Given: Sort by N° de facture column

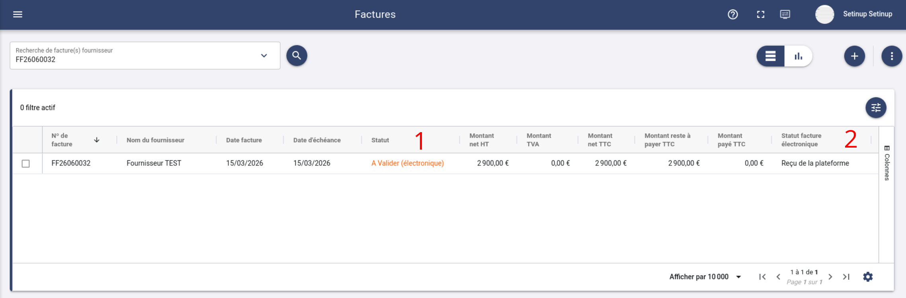Looking at the screenshot, I should (62, 140).
